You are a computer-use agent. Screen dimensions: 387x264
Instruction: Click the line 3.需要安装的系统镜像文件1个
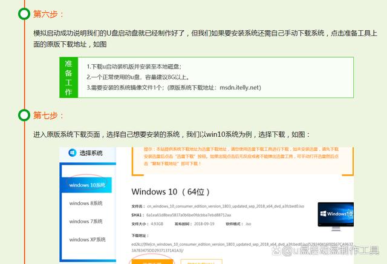point(174,88)
